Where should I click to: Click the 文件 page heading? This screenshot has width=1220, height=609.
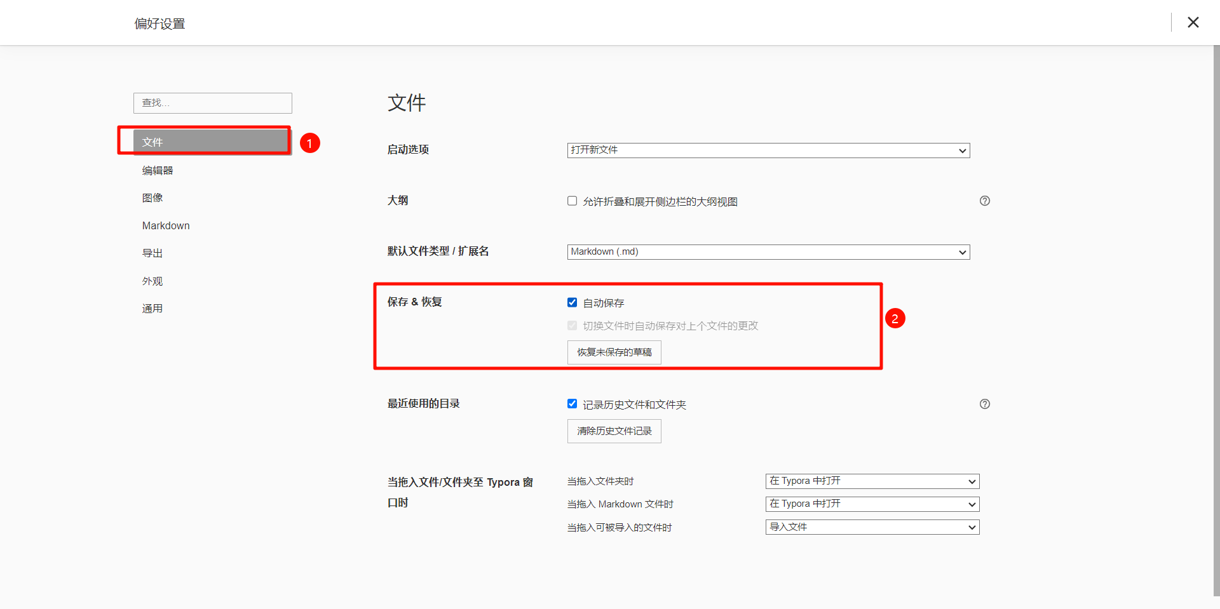coord(407,103)
